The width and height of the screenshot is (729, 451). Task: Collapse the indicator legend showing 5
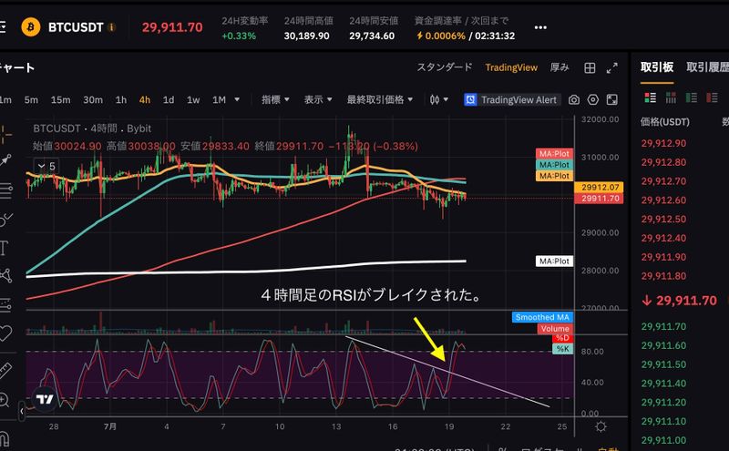(46, 166)
